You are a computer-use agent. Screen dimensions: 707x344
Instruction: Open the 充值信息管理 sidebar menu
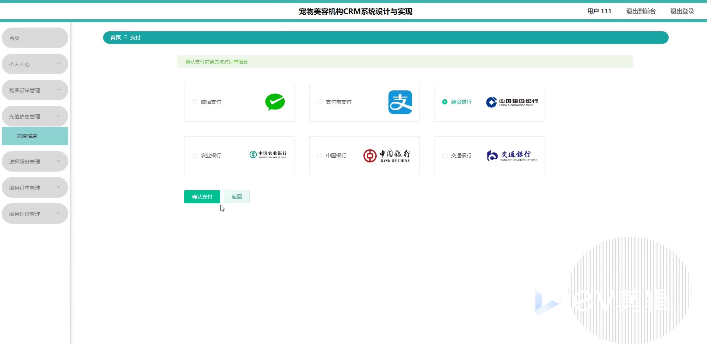(35, 116)
